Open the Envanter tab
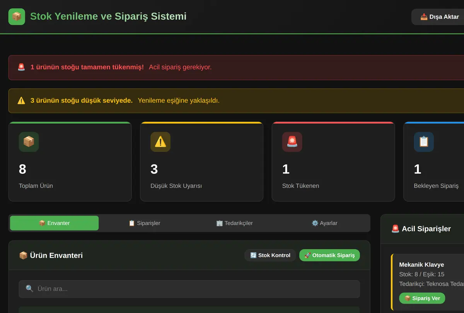 54,223
